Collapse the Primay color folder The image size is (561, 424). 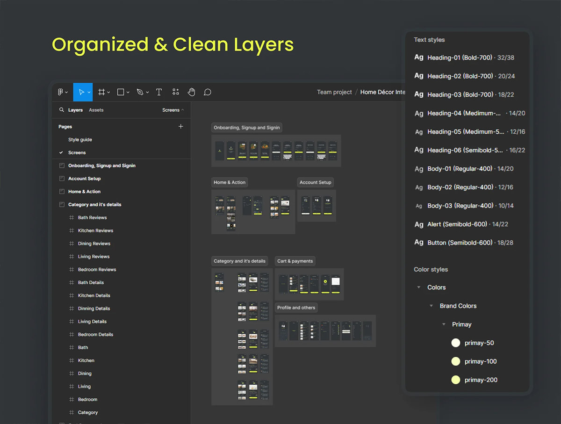(444, 324)
